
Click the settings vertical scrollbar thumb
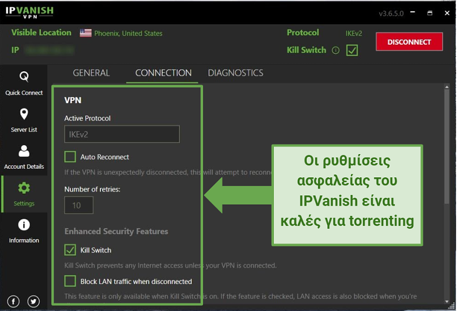click(x=447, y=147)
